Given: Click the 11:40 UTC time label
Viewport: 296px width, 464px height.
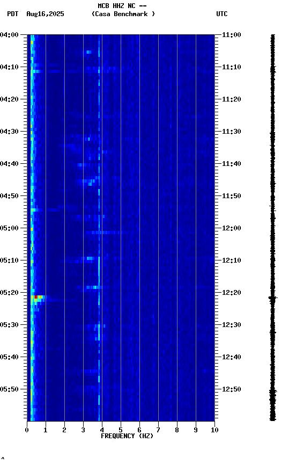Looking at the screenshot, I should tap(231, 164).
